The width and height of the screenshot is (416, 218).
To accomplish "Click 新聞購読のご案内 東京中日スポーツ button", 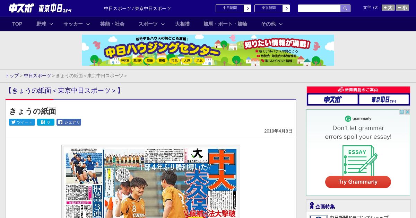I will [384, 100].
